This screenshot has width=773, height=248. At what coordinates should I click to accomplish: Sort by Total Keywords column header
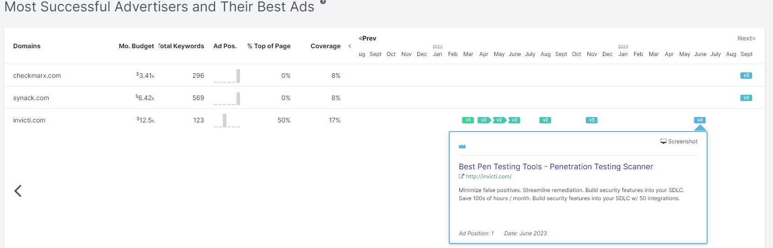(x=181, y=46)
